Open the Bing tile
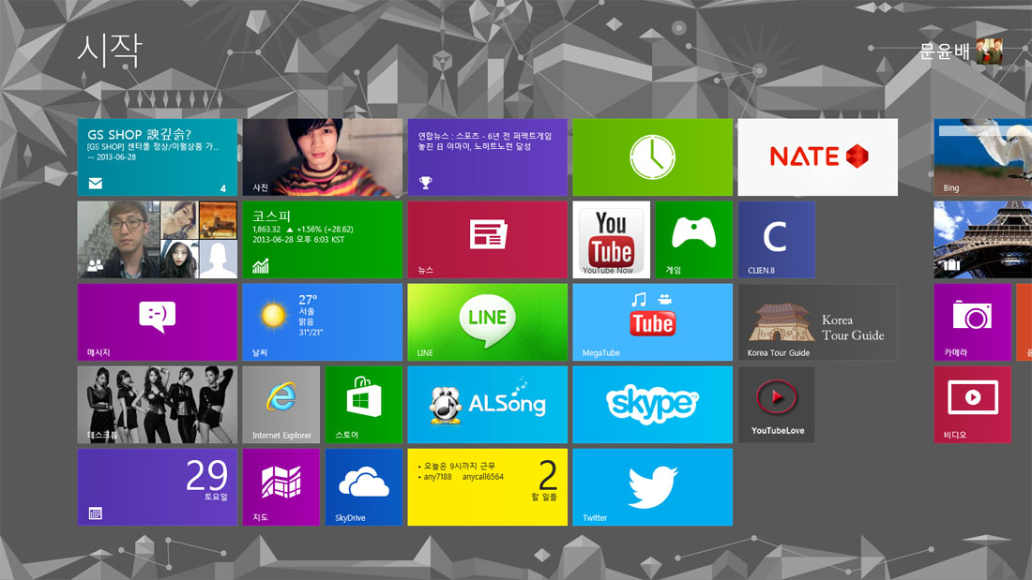Image resolution: width=1032 pixels, height=580 pixels. [982, 157]
